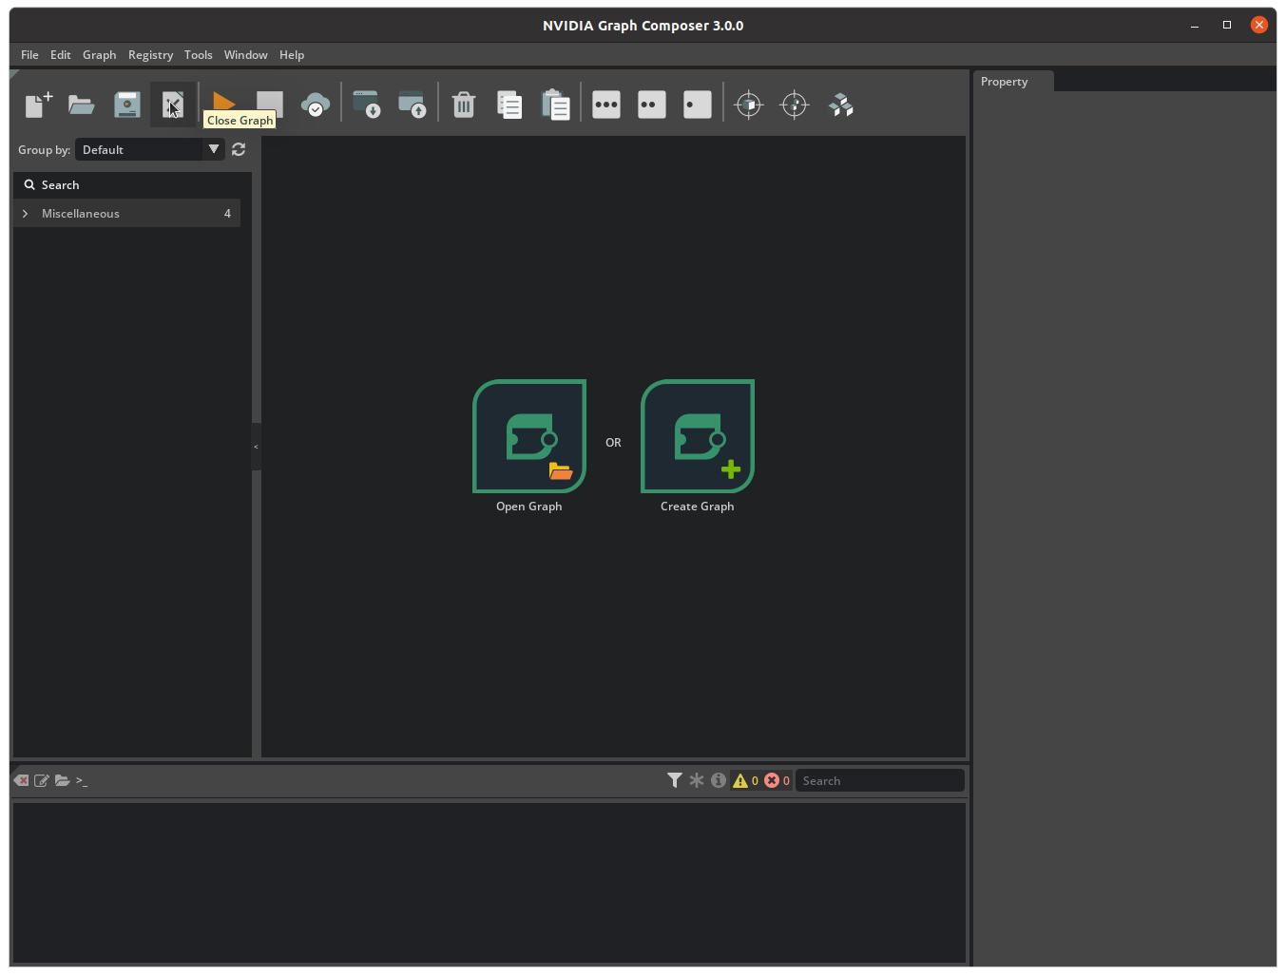Open the Group by Default dropdown
1286x976 pixels.
150,149
